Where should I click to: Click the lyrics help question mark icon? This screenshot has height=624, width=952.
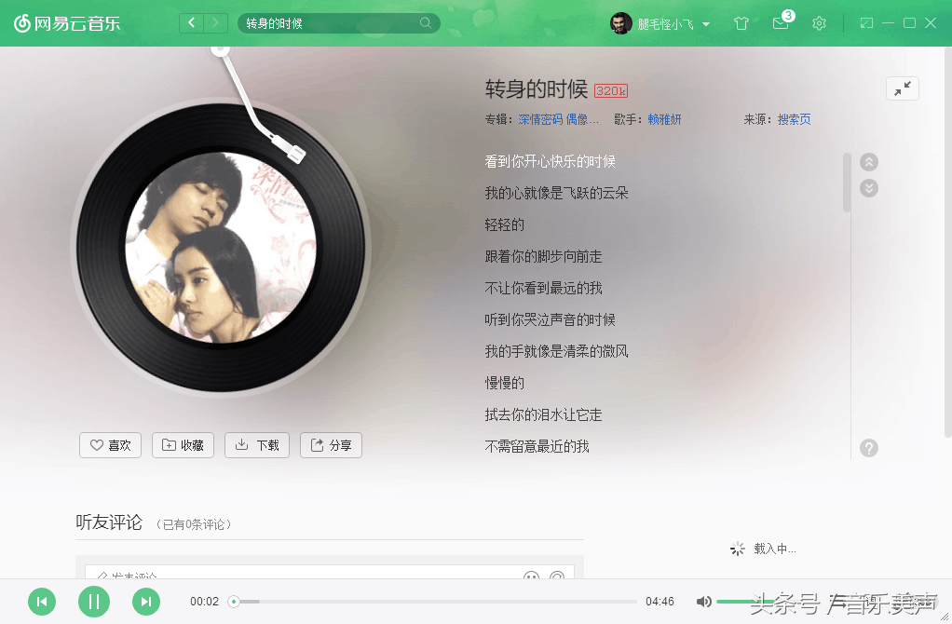click(x=869, y=448)
